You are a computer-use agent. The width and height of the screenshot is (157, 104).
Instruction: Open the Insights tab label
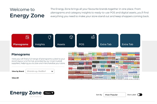(x=40, y=44)
